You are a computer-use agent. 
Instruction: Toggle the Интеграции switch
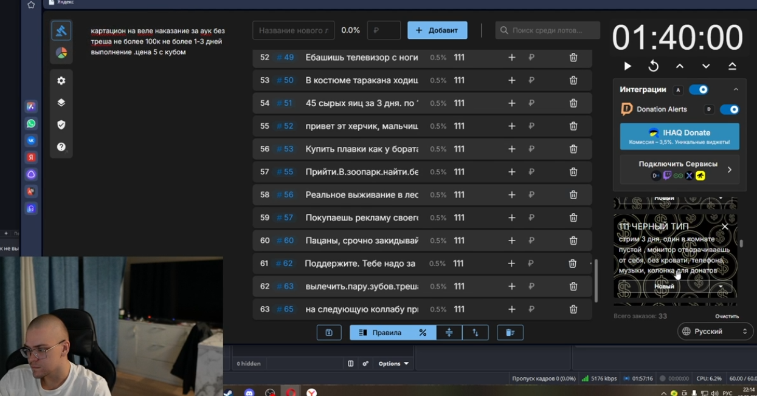point(699,90)
